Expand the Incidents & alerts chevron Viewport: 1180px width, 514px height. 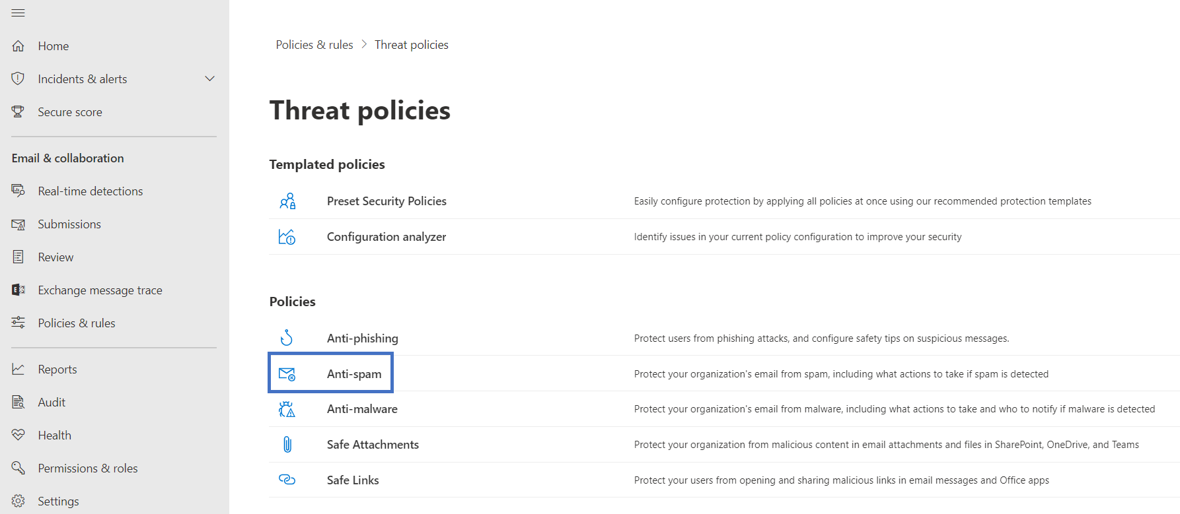(210, 79)
